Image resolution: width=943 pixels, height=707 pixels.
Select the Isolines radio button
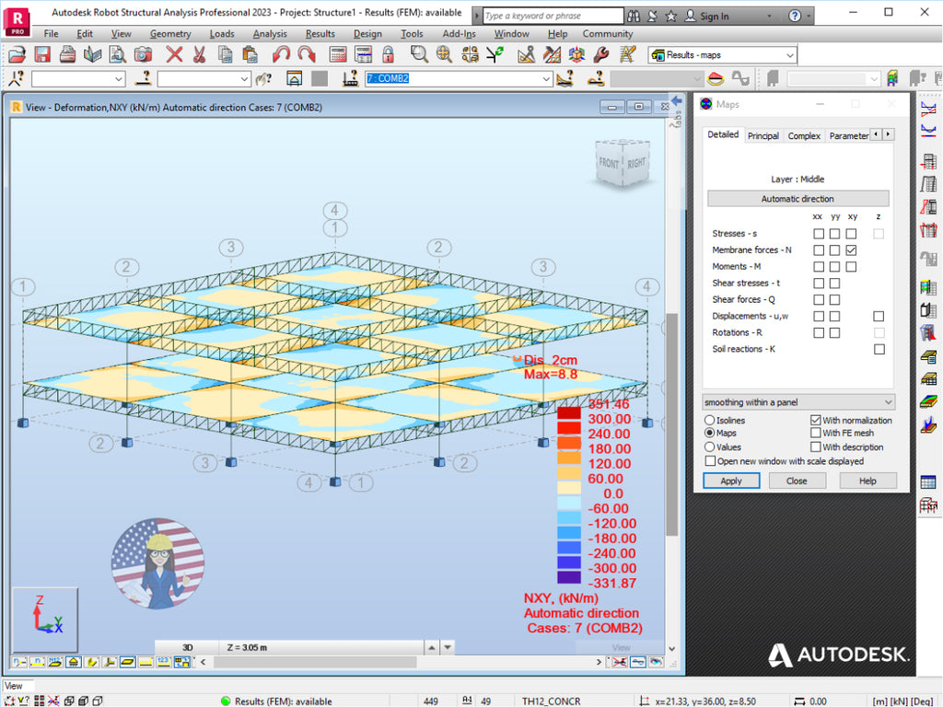pos(710,421)
